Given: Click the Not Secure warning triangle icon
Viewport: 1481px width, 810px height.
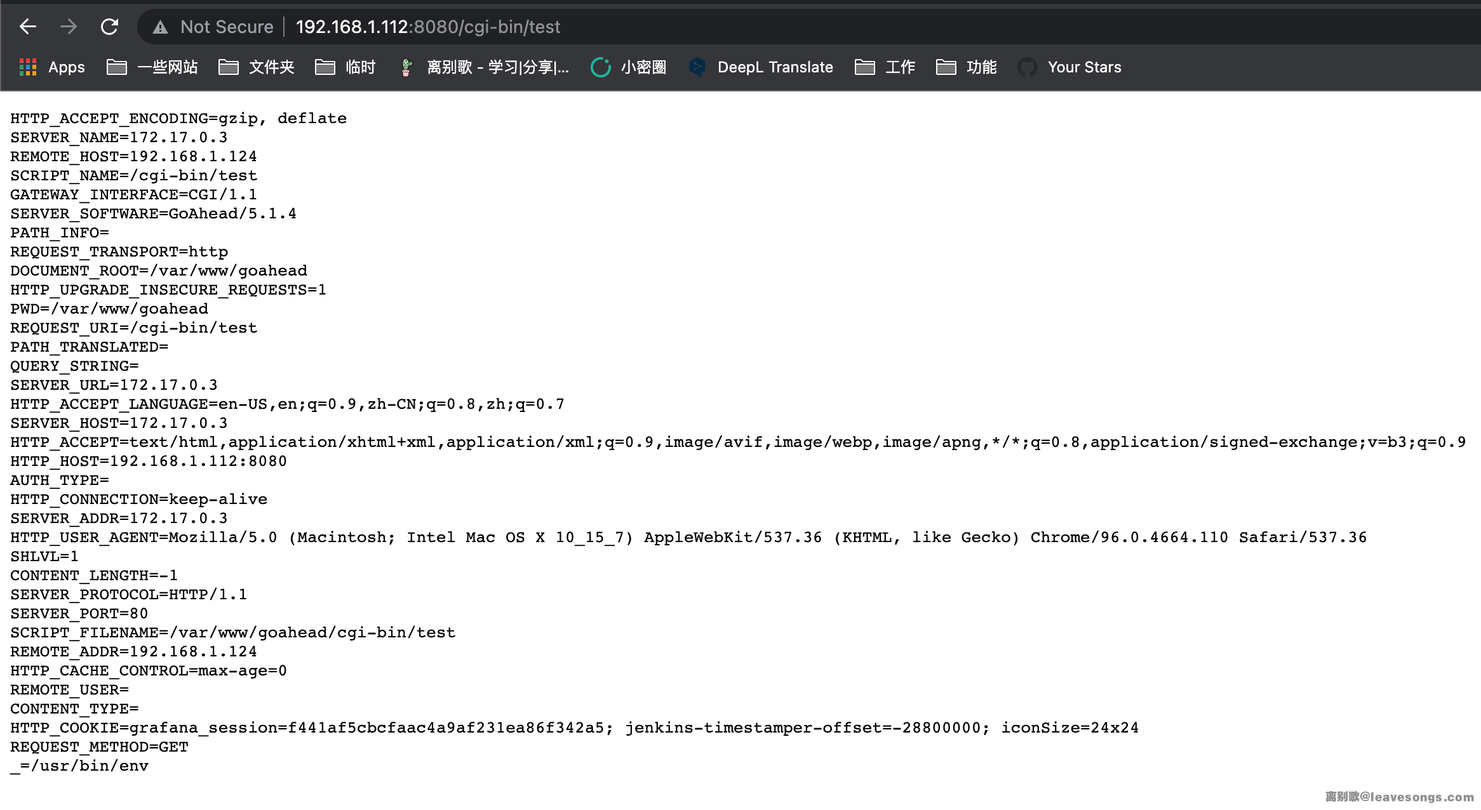Looking at the screenshot, I should coord(160,27).
